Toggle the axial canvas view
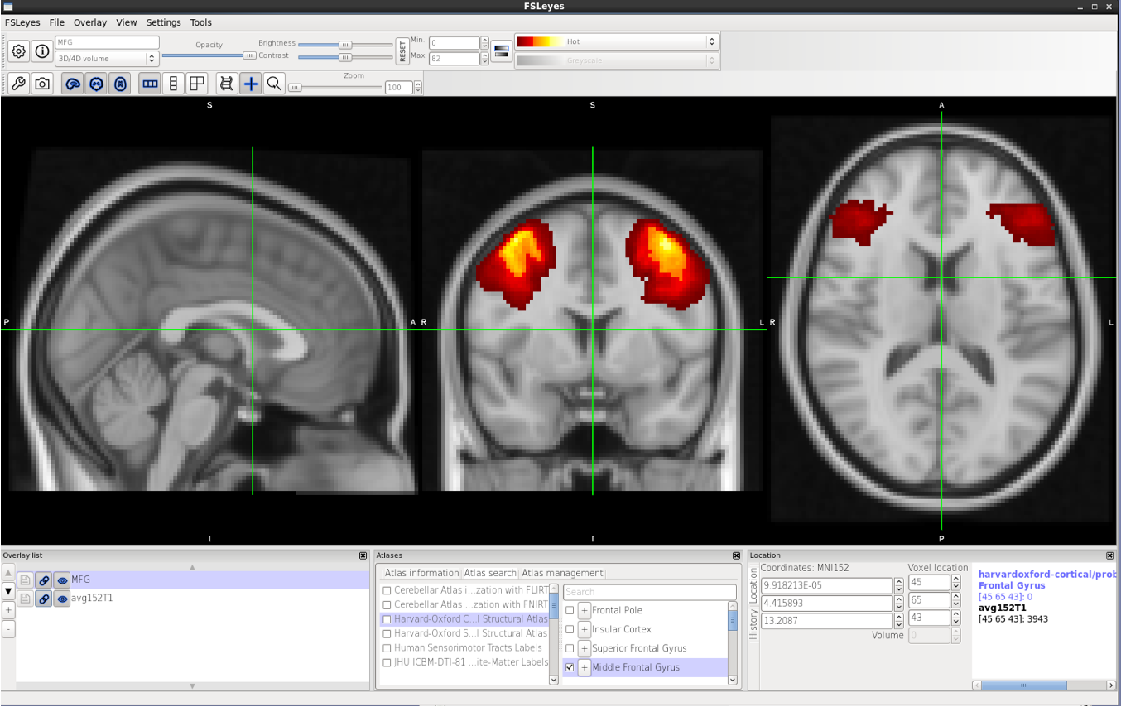 click(121, 84)
